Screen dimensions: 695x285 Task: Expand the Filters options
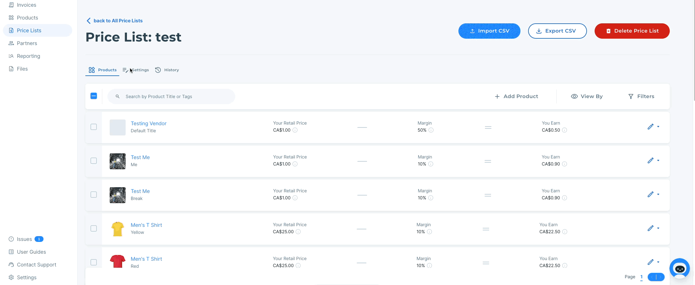(x=641, y=96)
